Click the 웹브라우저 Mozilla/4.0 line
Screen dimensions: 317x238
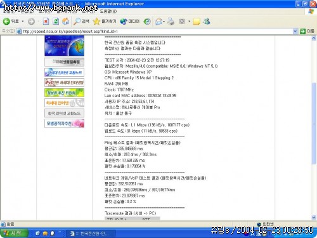[161, 66]
